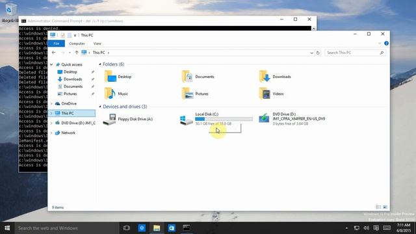Image resolution: width=416 pixels, height=234 pixels.
Task: Expand the DVD Drive (D:) tree node
Action: tap(51, 123)
